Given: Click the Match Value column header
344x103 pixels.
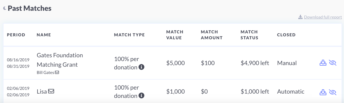Looking at the screenshot, I should [175, 35].
